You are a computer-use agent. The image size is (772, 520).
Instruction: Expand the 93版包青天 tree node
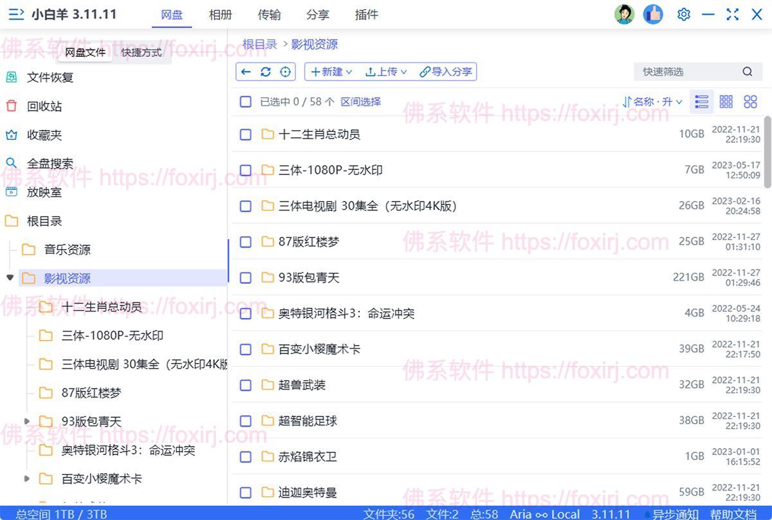click(x=27, y=422)
